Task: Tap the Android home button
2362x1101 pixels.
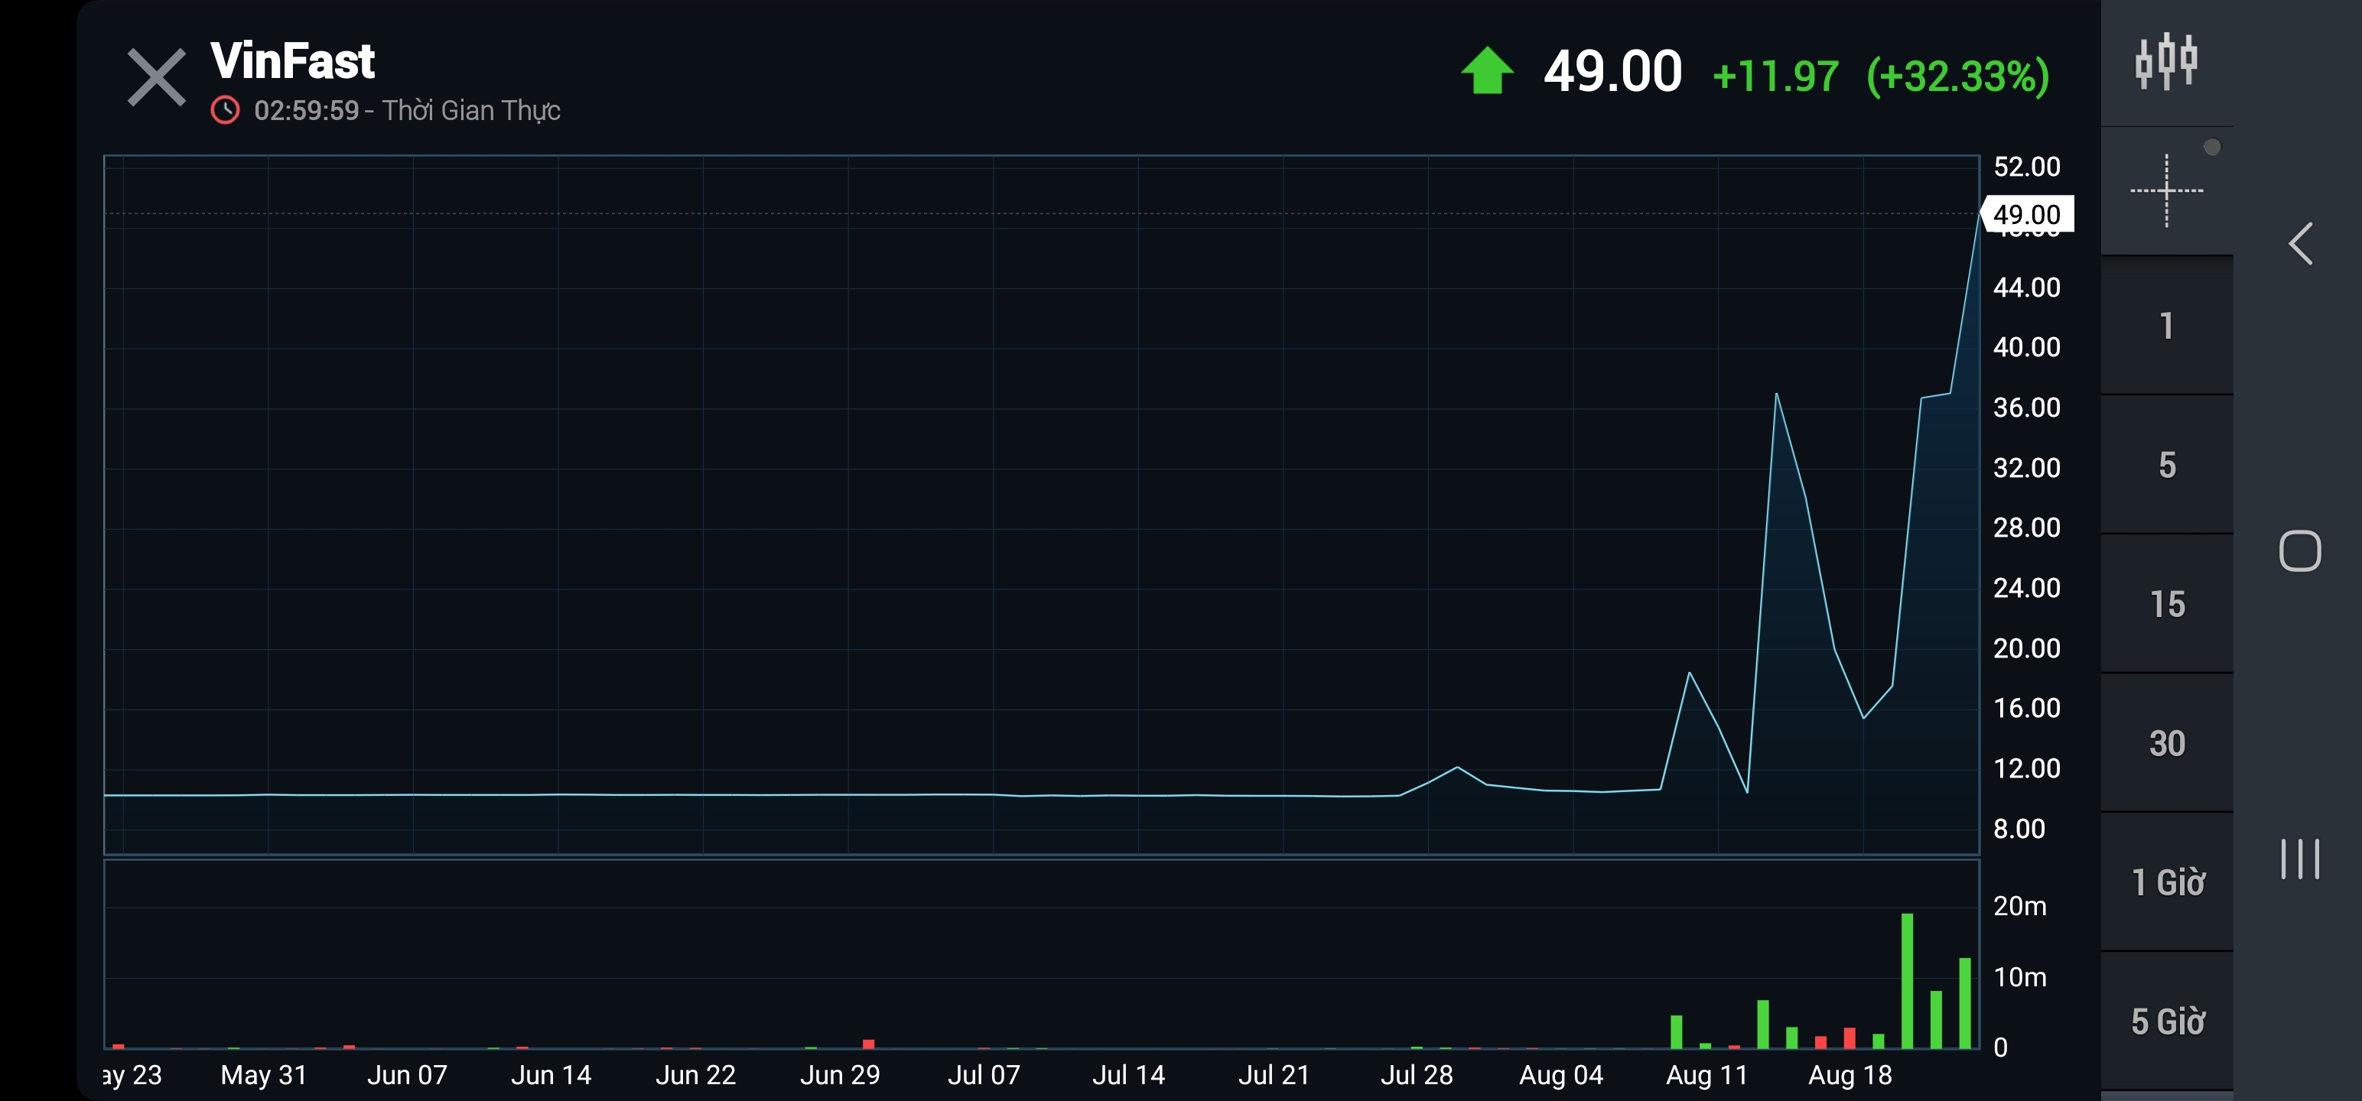Action: 2299,551
